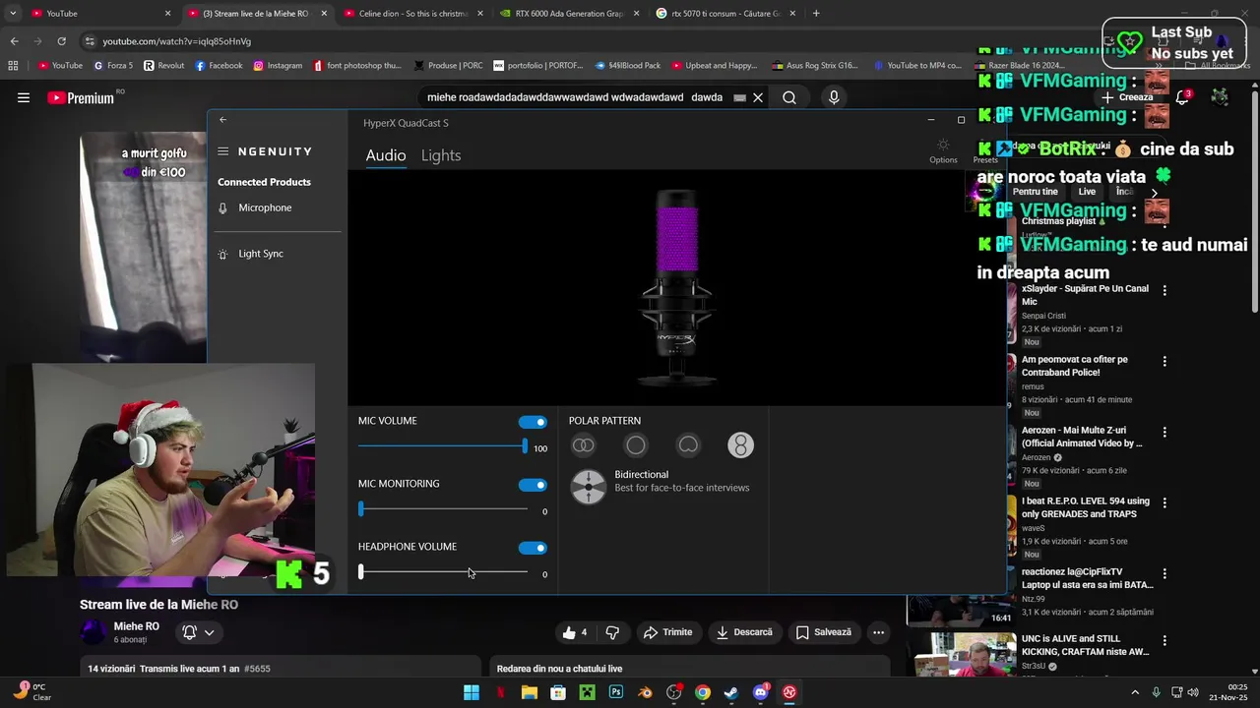Click the YouTube search input field
Screen dimensions: 1260x708
[x=581, y=97]
